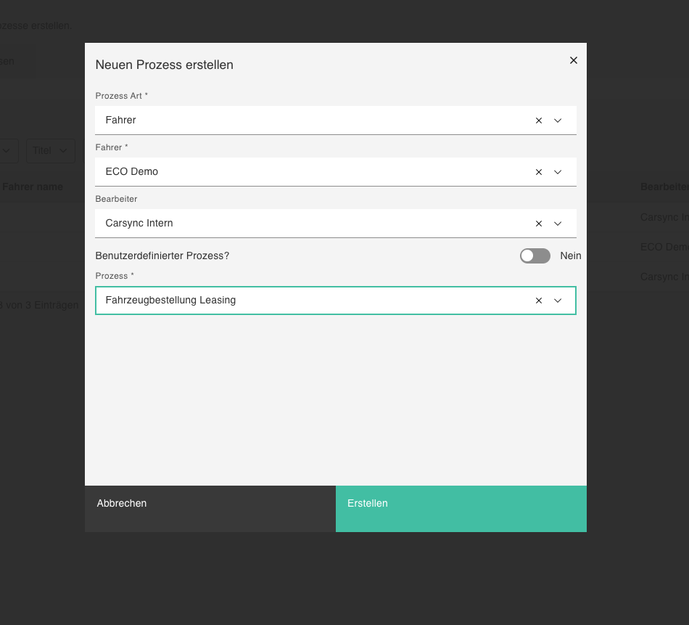Clear the ECO Demo driver selection

tap(539, 172)
